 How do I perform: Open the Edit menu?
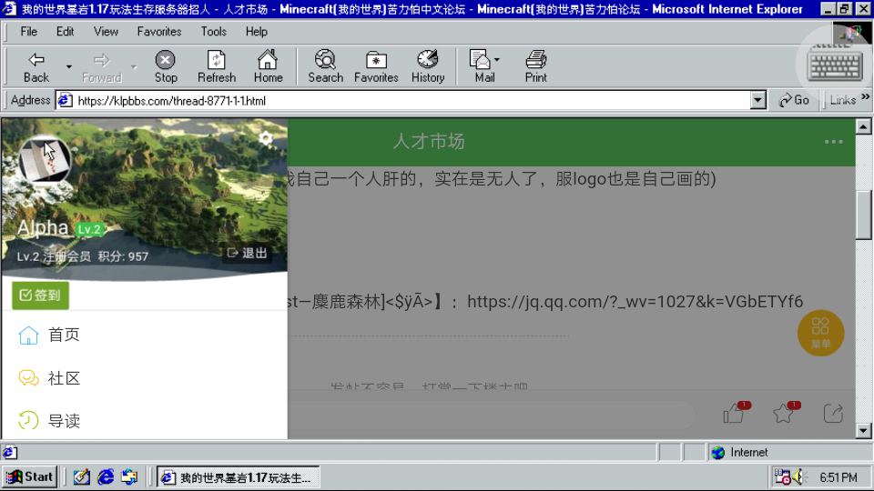(66, 32)
